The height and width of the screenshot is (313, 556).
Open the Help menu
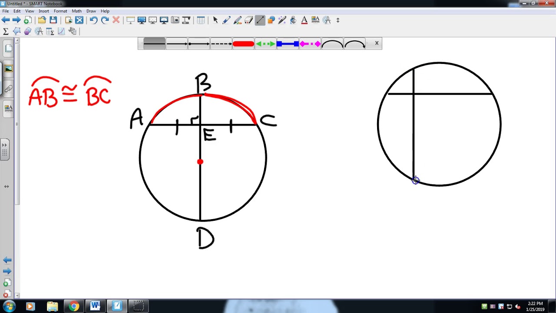click(105, 11)
